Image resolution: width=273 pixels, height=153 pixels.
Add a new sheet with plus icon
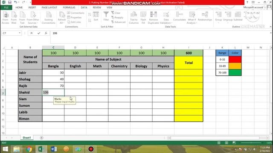pos(41,138)
